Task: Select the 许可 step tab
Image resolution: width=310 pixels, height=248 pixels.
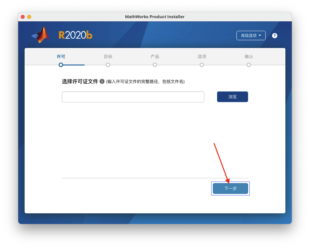Action: tap(61, 57)
